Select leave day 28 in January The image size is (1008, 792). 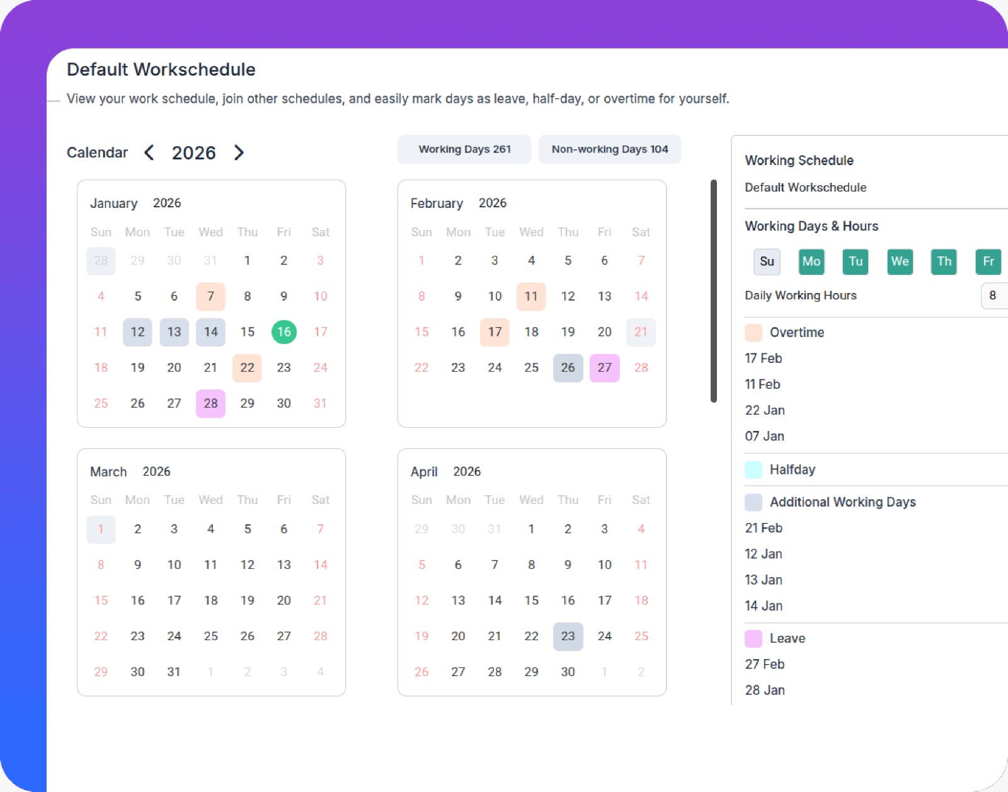(x=210, y=403)
